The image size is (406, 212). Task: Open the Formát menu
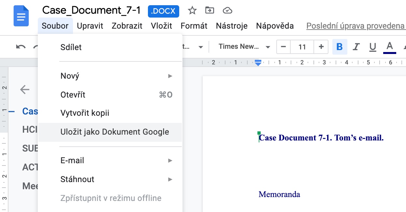coord(194,26)
